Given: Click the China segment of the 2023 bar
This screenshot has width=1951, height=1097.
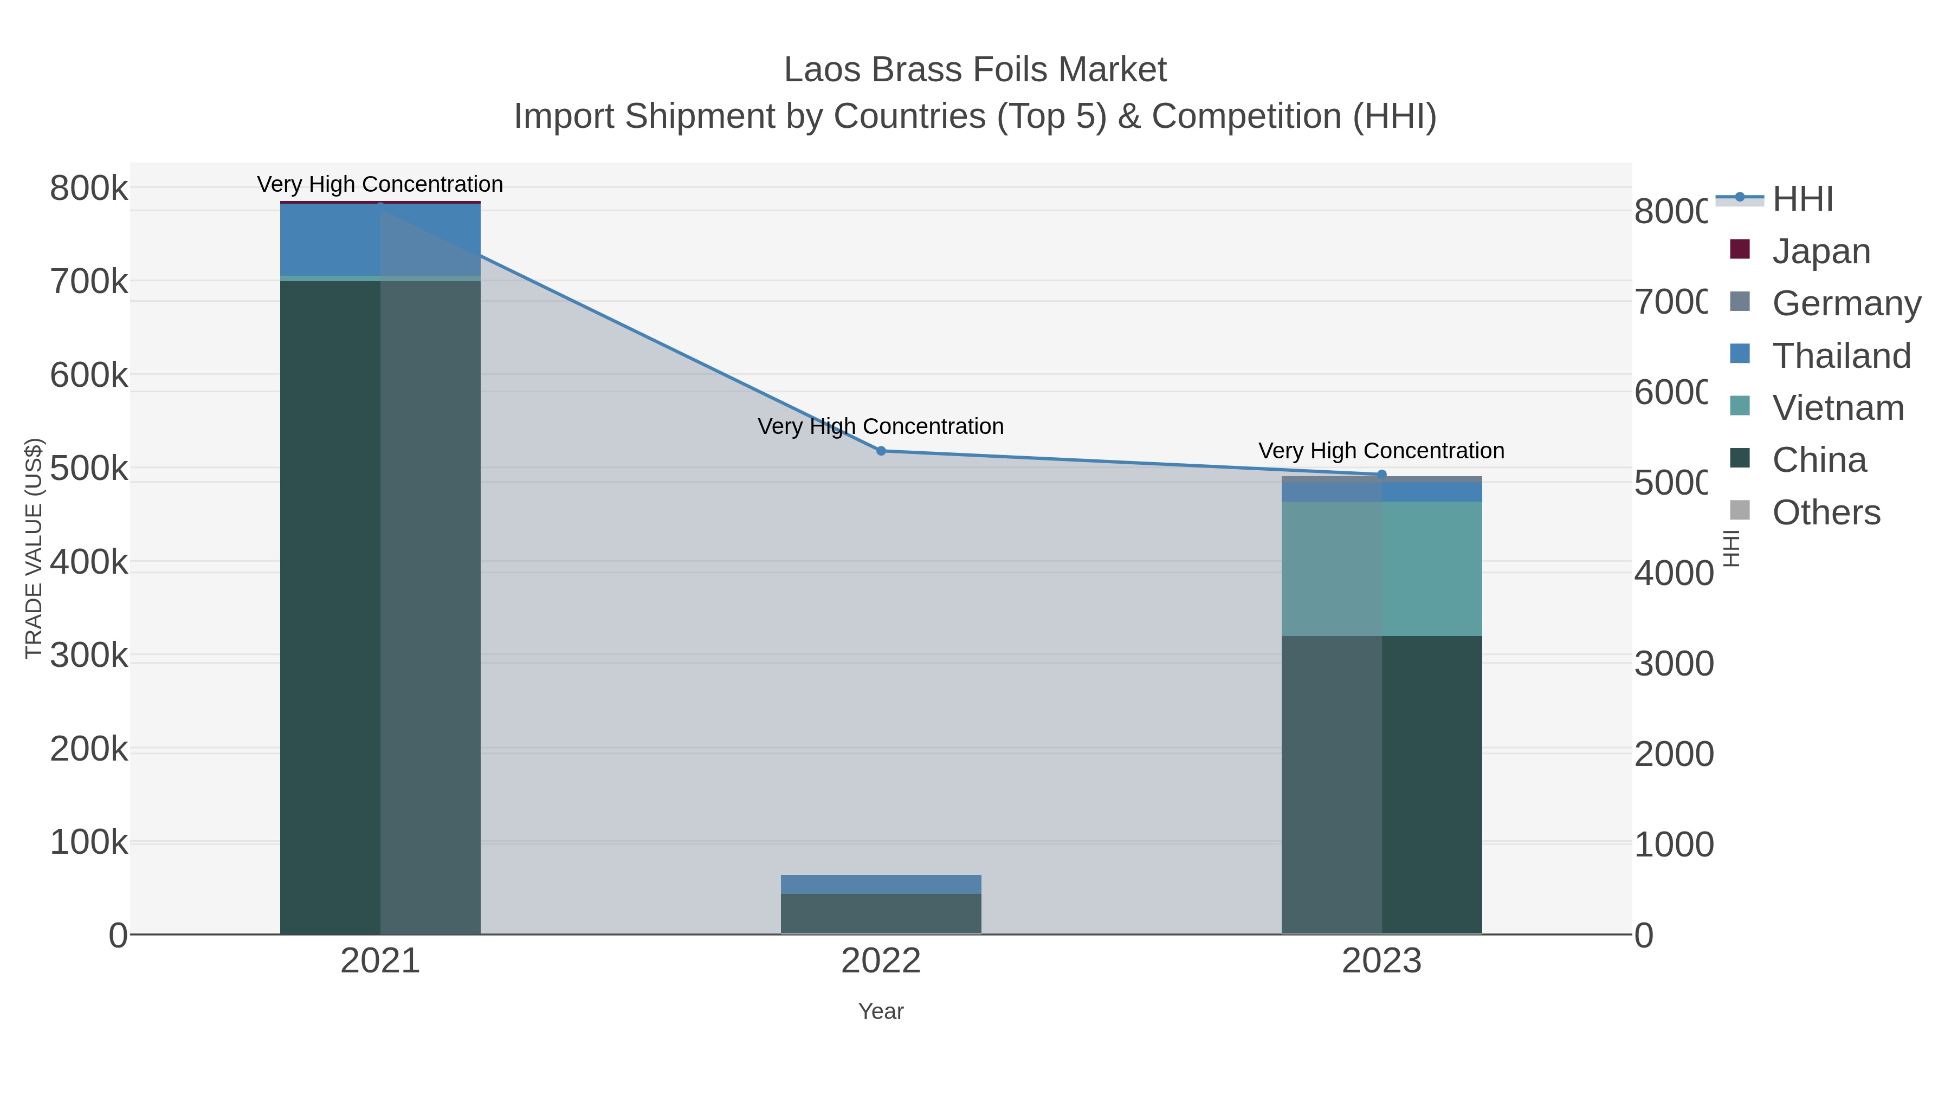Looking at the screenshot, I should pos(1381,785).
